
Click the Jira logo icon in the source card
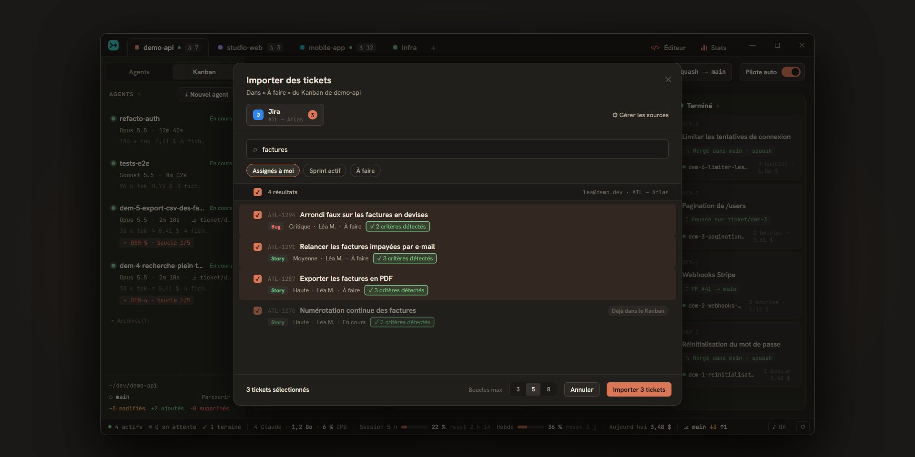click(x=258, y=115)
